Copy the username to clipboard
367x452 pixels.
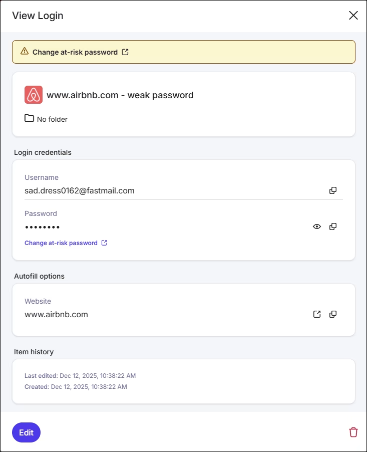[x=333, y=190]
